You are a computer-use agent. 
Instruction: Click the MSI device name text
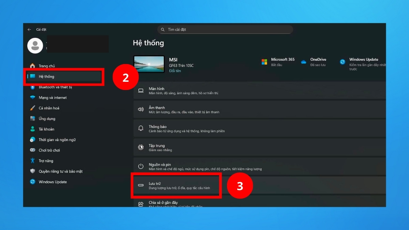click(173, 60)
